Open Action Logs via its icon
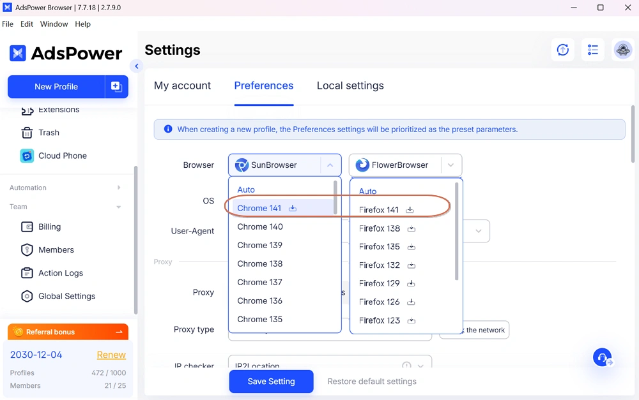 27,273
